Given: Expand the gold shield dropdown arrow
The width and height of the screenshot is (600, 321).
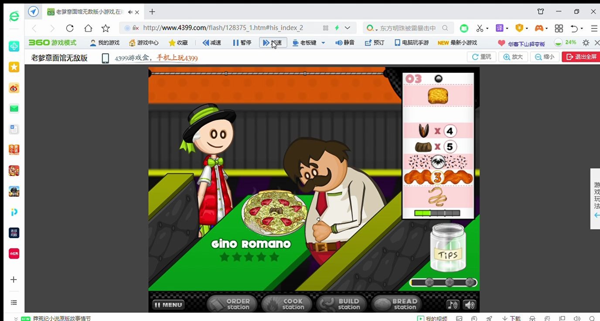Looking at the screenshot, I should tap(527, 29).
